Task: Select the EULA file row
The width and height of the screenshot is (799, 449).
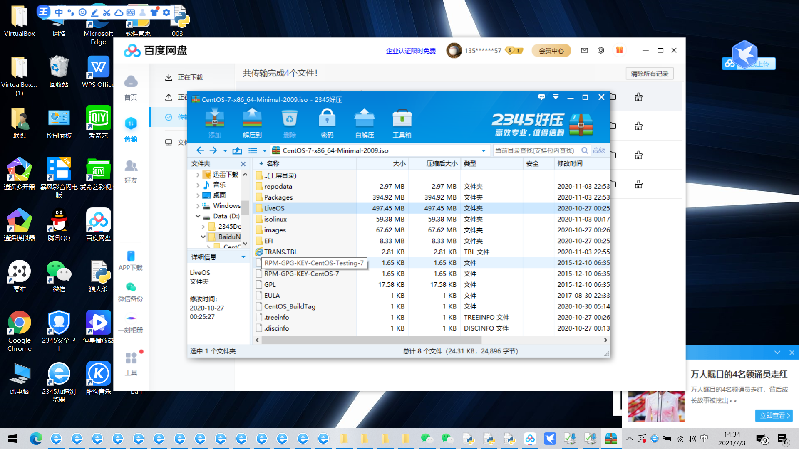Action: pos(431,296)
